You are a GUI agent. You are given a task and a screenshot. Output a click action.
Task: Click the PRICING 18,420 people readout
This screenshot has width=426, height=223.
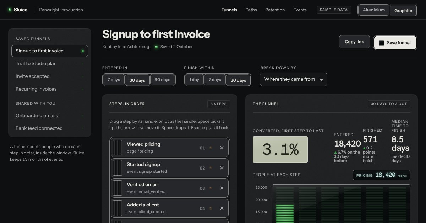(x=382, y=175)
